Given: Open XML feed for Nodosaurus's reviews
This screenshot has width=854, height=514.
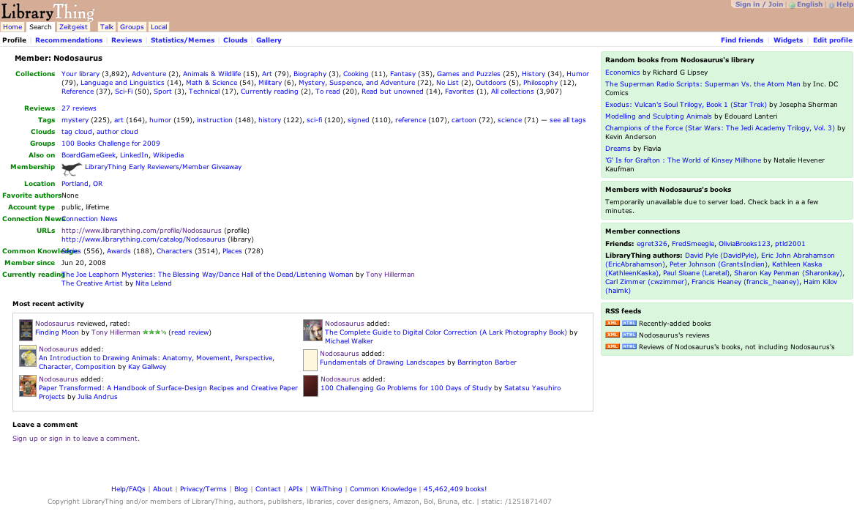Looking at the screenshot, I should 613,335.
